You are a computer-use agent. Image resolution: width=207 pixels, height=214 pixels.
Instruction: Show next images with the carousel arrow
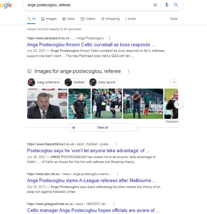click(x=178, y=104)
